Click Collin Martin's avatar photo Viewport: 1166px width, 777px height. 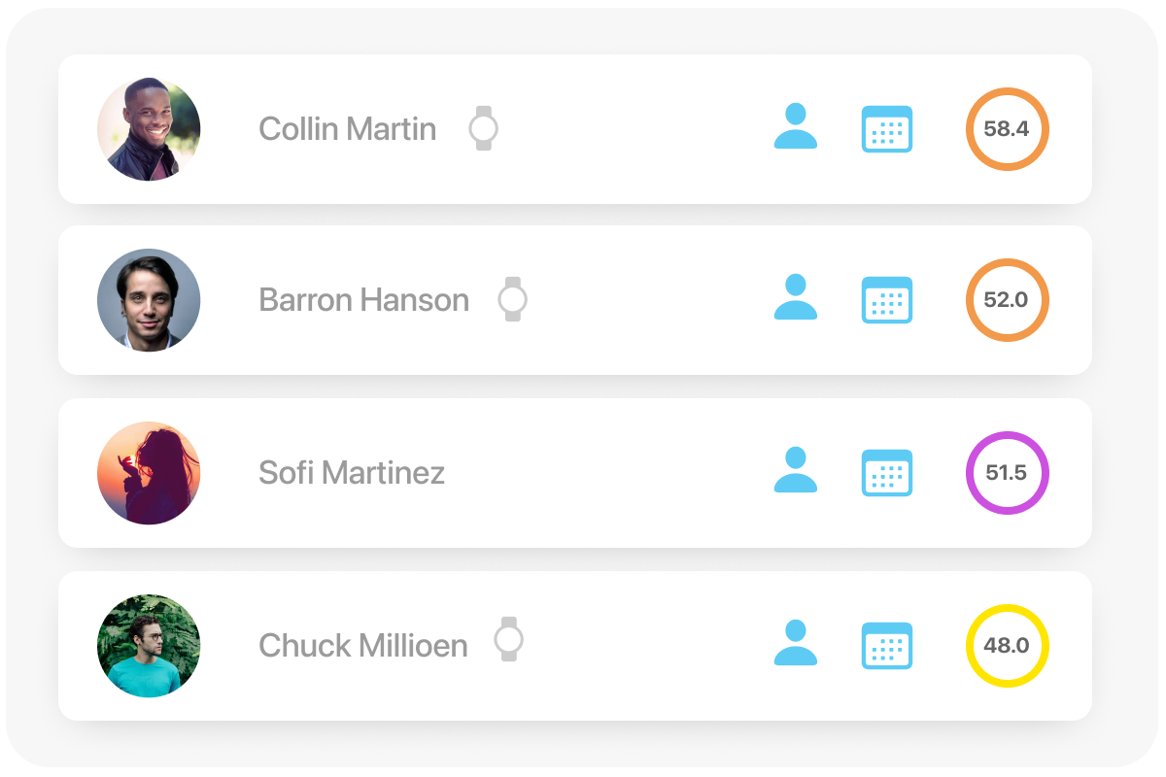click(x=149, y=129)
